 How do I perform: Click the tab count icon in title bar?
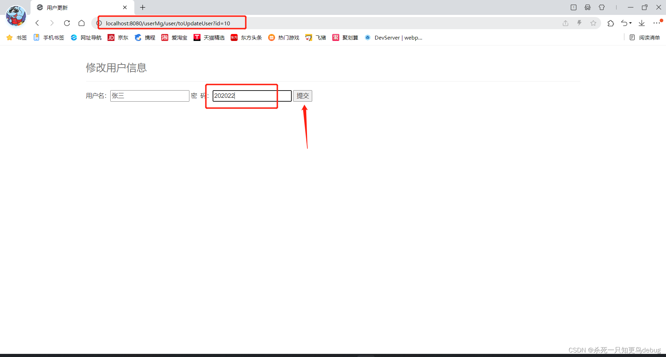(573, 7)
